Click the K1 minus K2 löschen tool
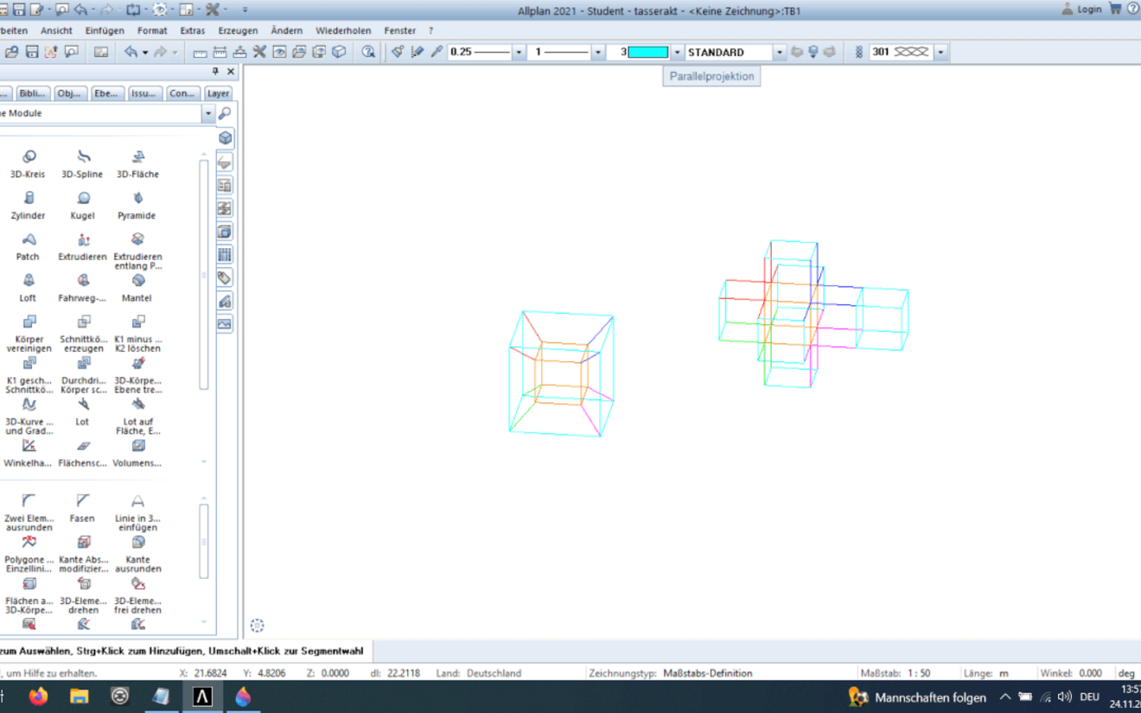 pyautogui.click(x=137, y=333)
